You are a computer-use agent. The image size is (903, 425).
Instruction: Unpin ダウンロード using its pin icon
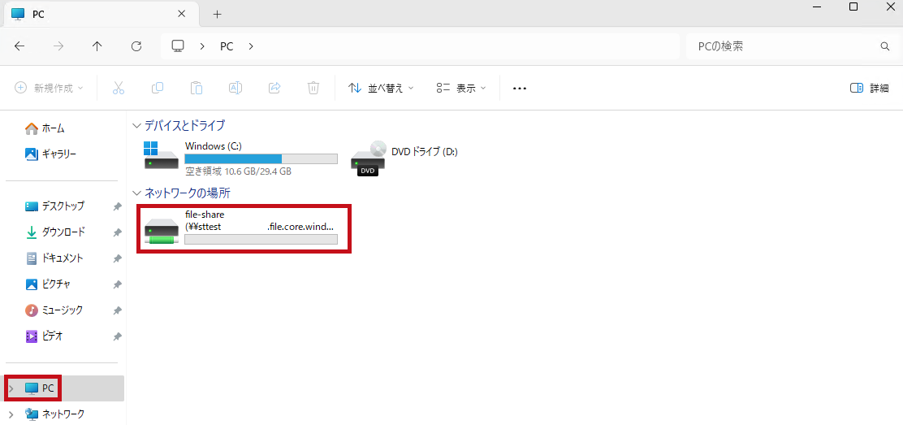click(x=117, y=232)
